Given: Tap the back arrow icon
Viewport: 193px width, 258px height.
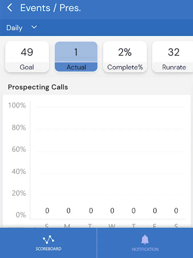Looking at the screenshot, I should [x=10, y=8].
